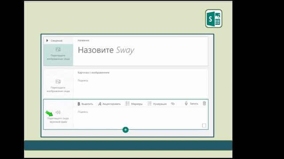Expand the Сведения section triangle
The height and width of the screenshot is (159, 284).
click(x=47, y=41)
